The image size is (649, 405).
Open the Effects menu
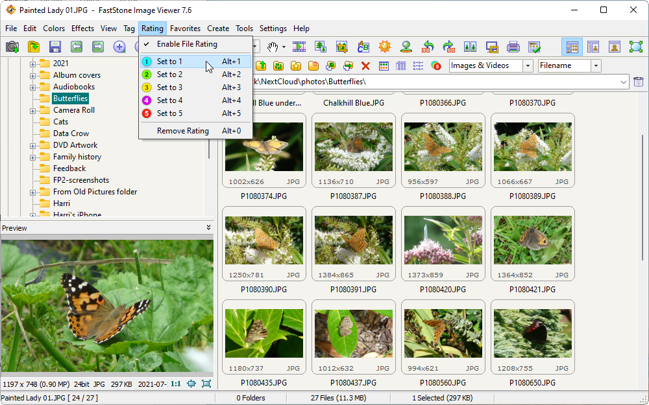pos(82,29)
